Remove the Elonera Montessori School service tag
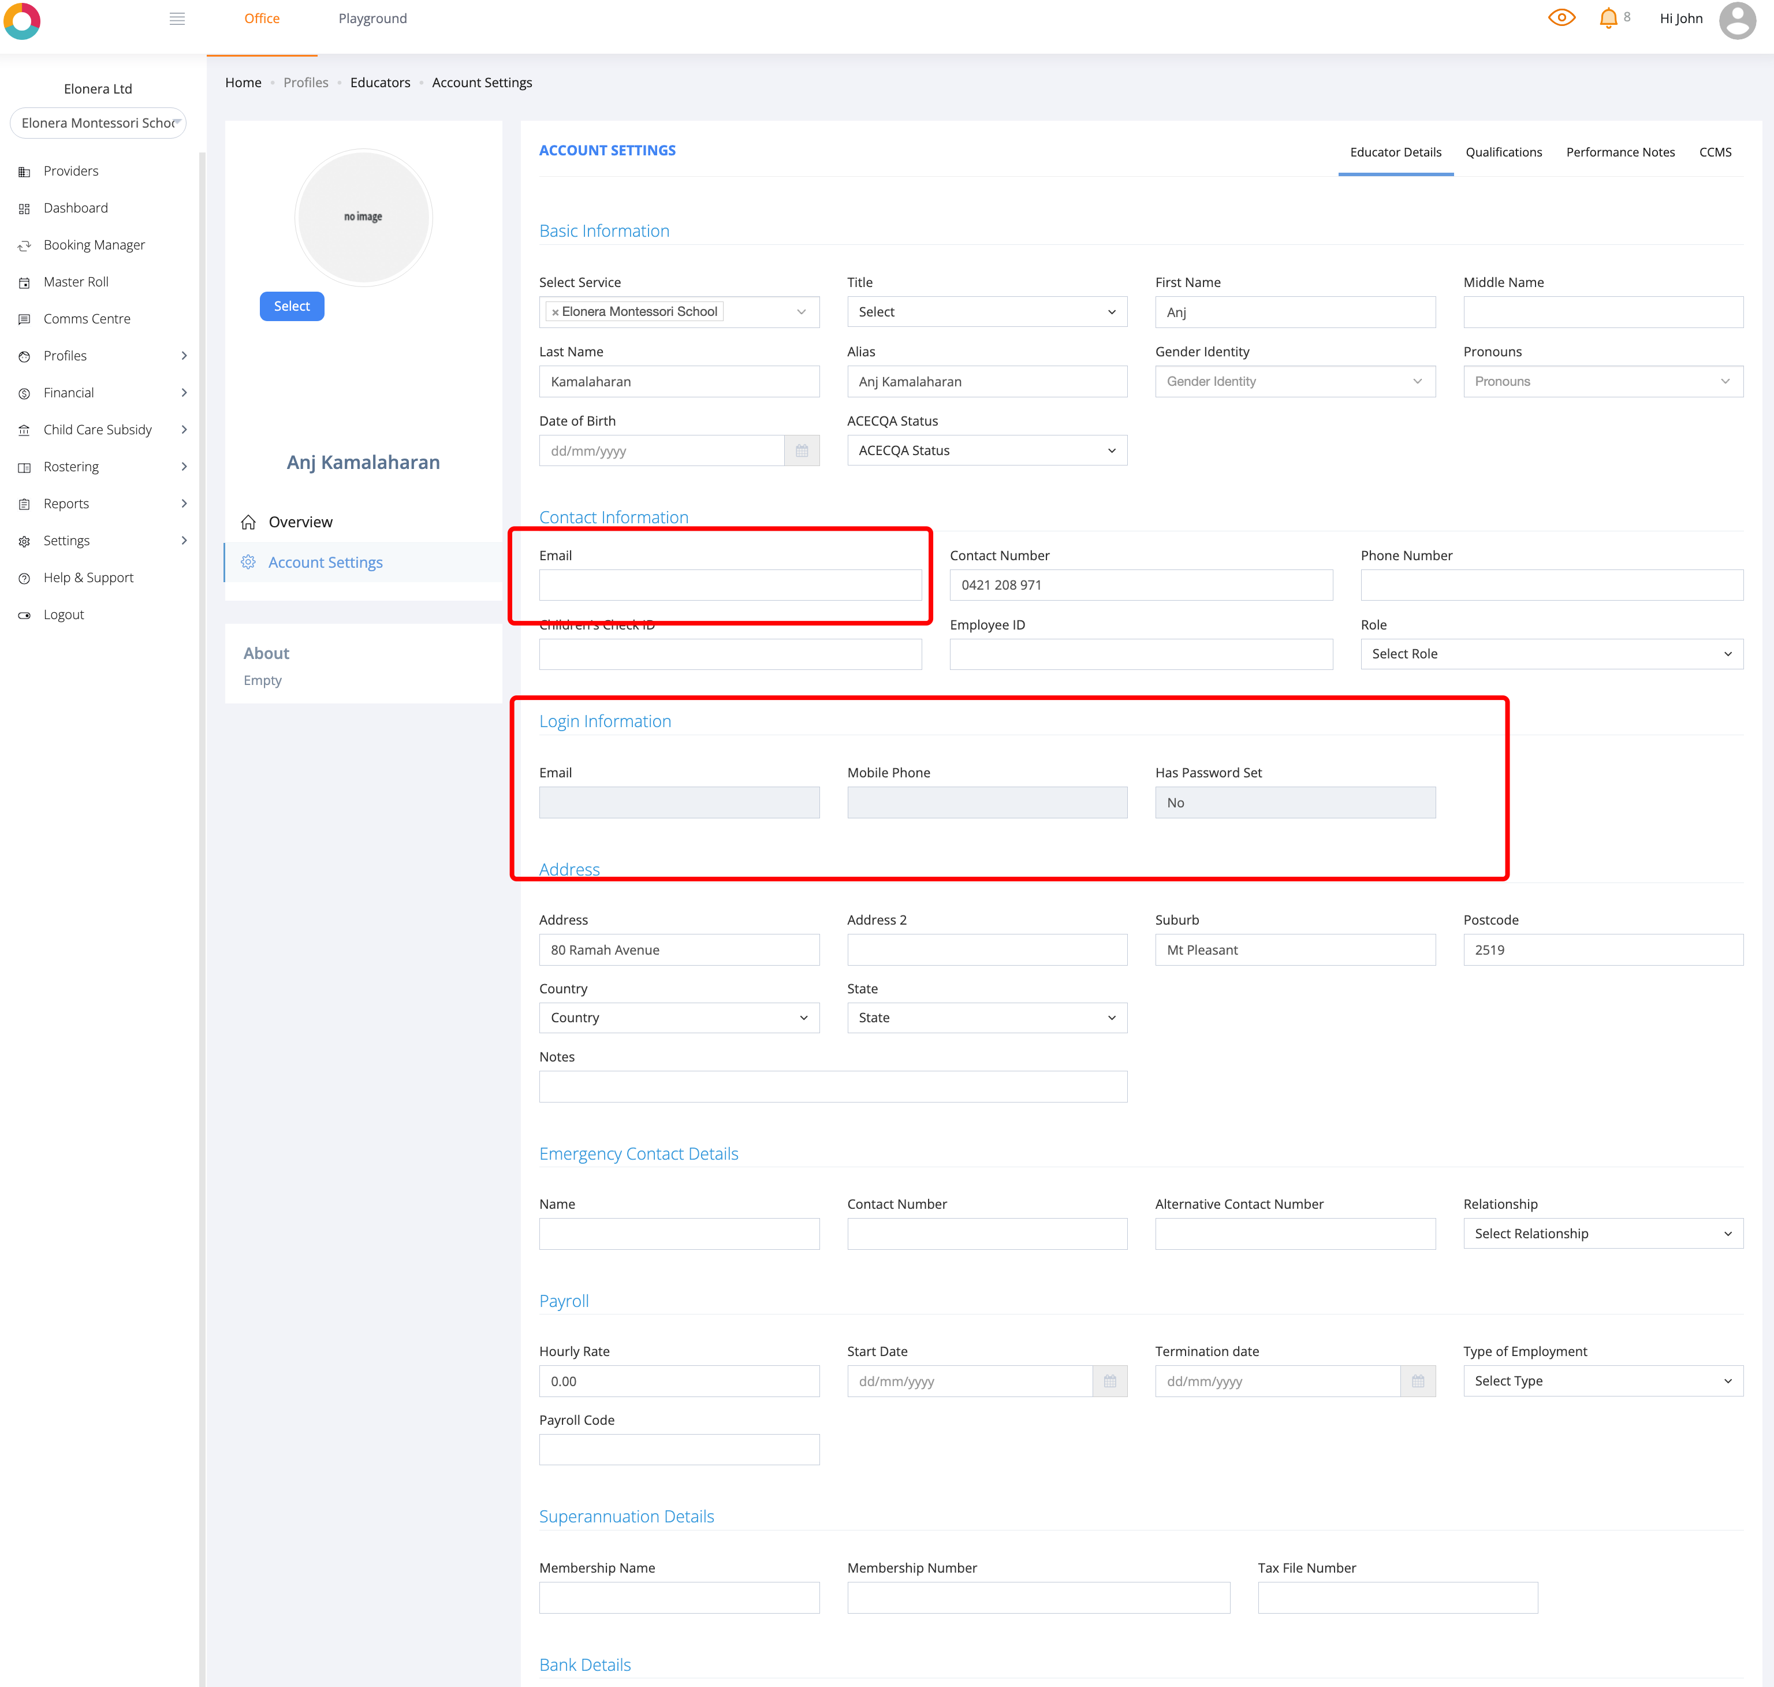1774x1687 pixels. (x=555, y=312)
